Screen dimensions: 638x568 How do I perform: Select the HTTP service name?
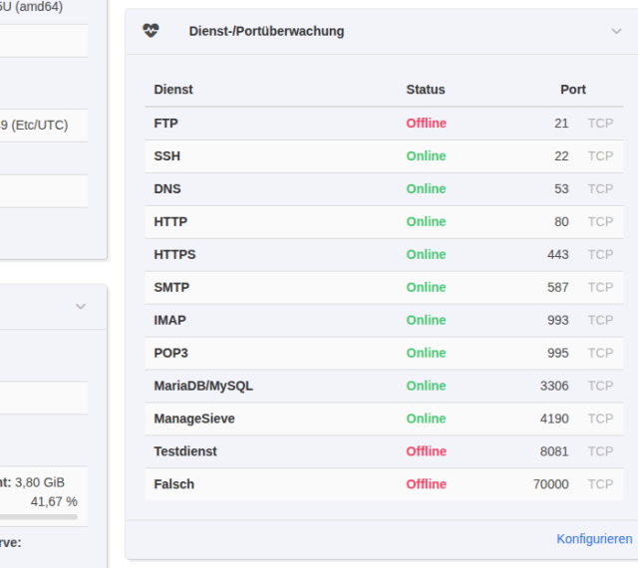click(170, 222)
